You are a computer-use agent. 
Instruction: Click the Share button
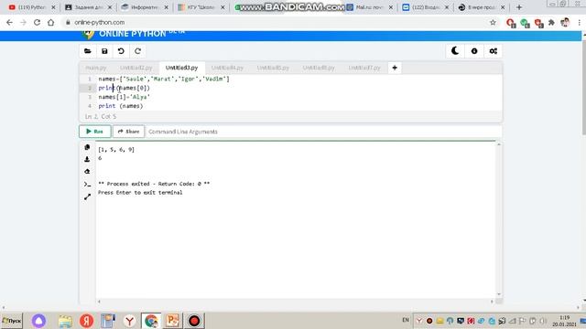coord(128,132)
